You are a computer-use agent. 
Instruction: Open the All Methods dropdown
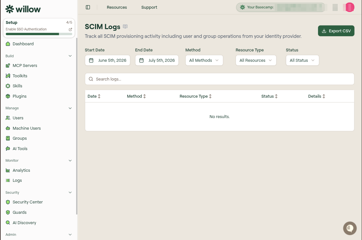(204, 60)
